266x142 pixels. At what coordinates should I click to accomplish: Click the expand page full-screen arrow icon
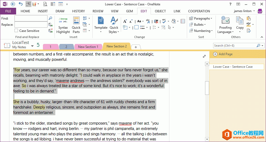[204, 56]
